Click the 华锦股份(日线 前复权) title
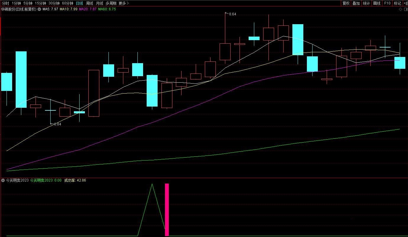 click(19, 9)
